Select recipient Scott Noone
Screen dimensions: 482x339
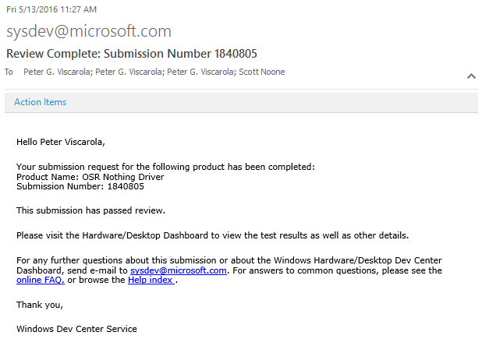tap(262, 72)
